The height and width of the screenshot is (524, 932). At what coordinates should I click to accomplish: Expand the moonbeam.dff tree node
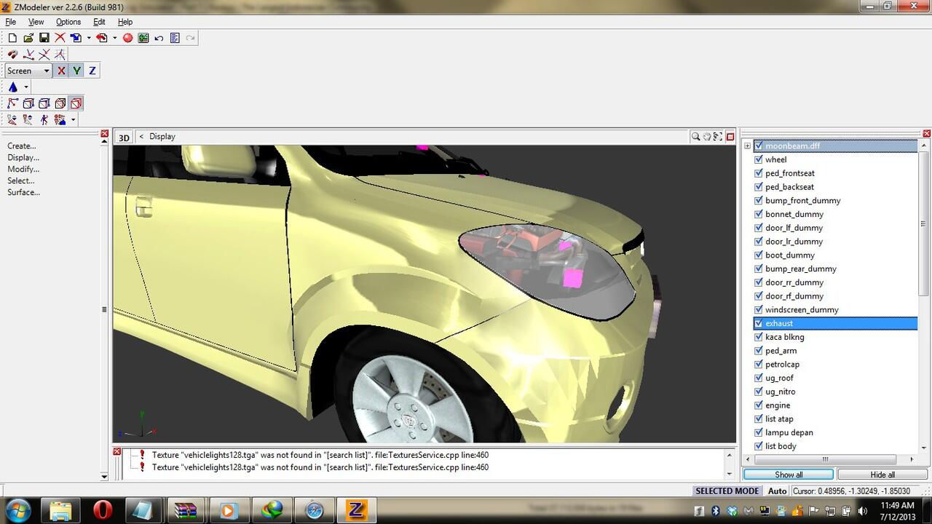click(x=747, y=146)
